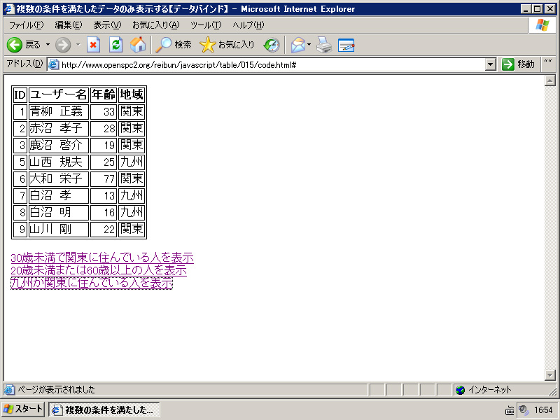Stop page loading with red X icon
560x420 pixels.
pos(93,45)
